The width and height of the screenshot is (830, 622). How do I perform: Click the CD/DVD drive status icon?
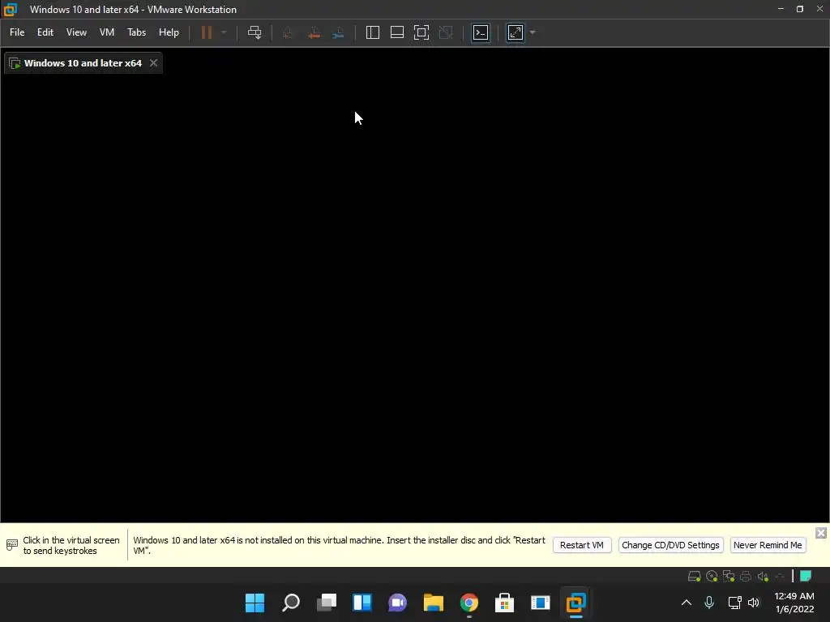pyautogui.click(x=712, y=576)
